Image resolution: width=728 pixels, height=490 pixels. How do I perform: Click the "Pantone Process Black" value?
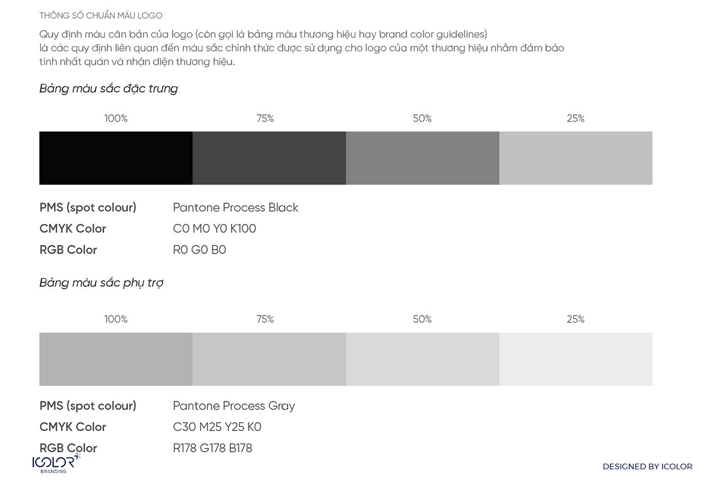point(235,208)
